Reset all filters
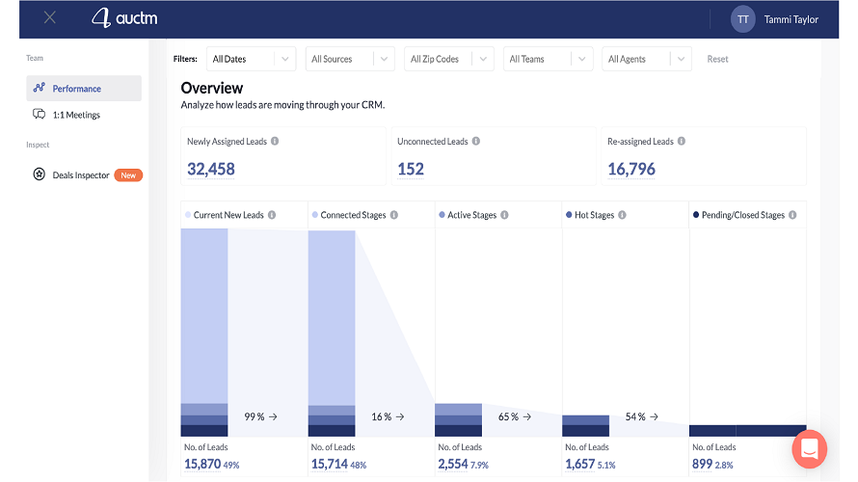 point(717,59)
